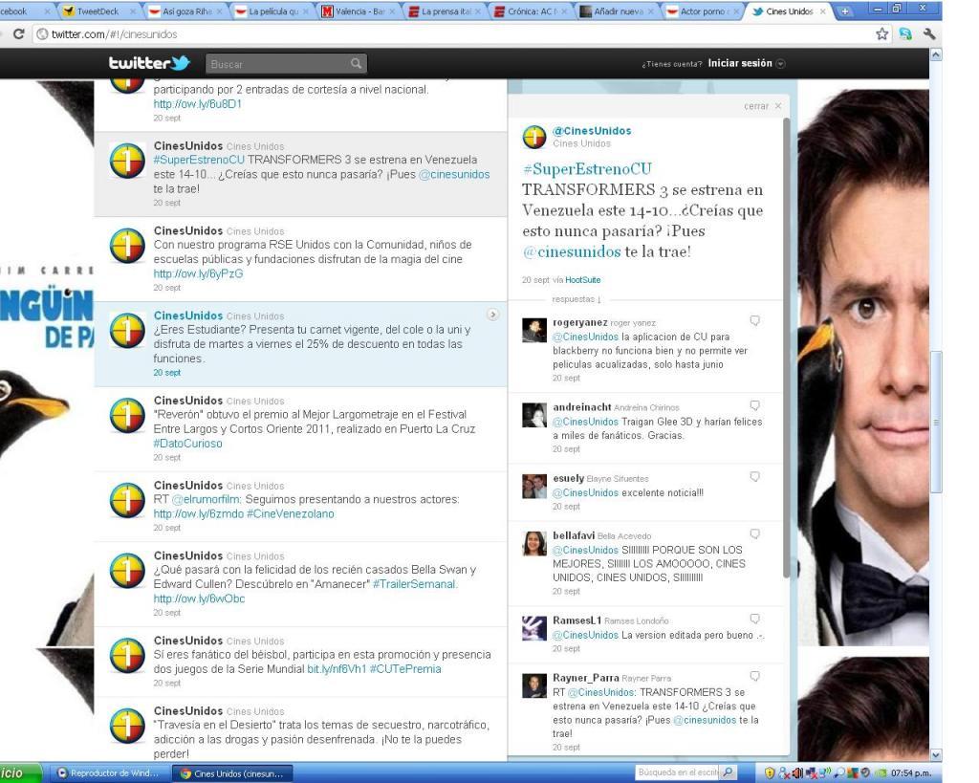
Task: Close the tweet detail panel with cerrar
Action: coord(763,106)
